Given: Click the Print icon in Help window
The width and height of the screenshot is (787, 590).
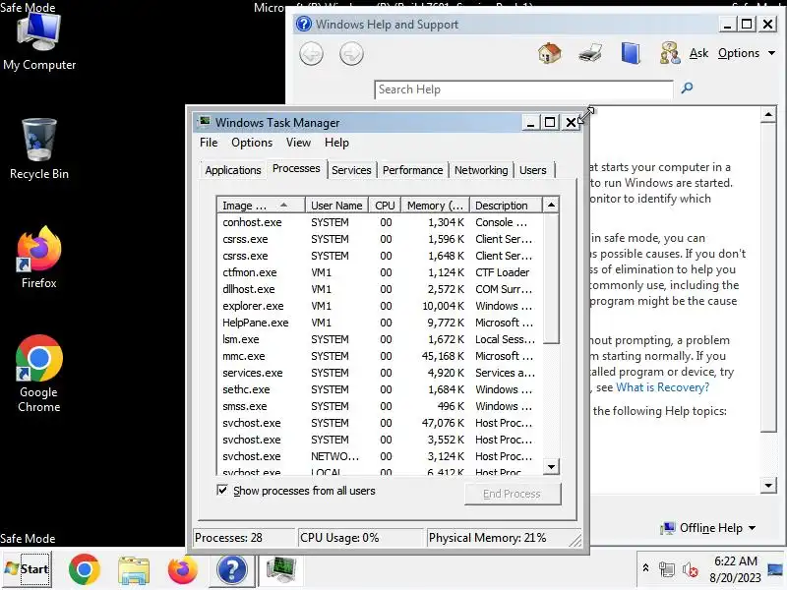Looking at the screenshot, I should pyautogui.click(x=589, y=53).
